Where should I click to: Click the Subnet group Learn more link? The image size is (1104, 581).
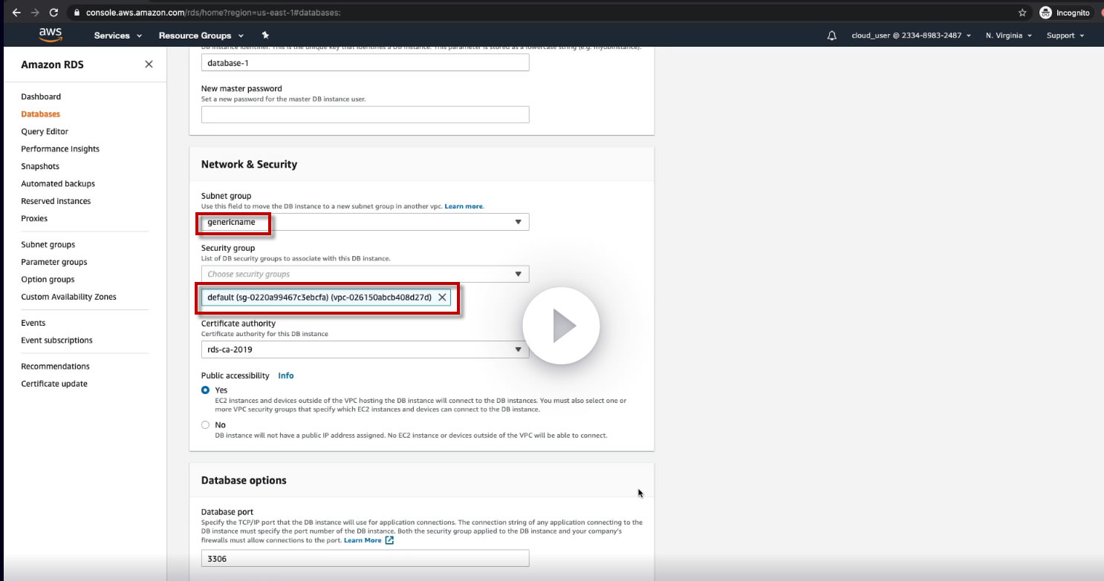click(x=464, y=206)
